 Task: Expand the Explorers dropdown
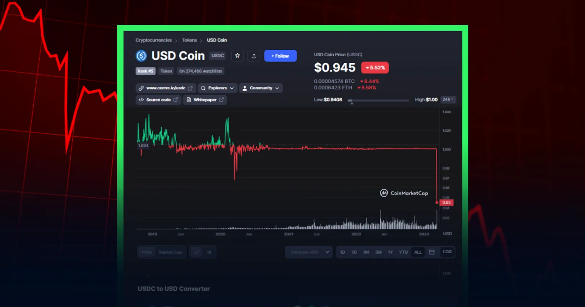[x=217, y=88]
